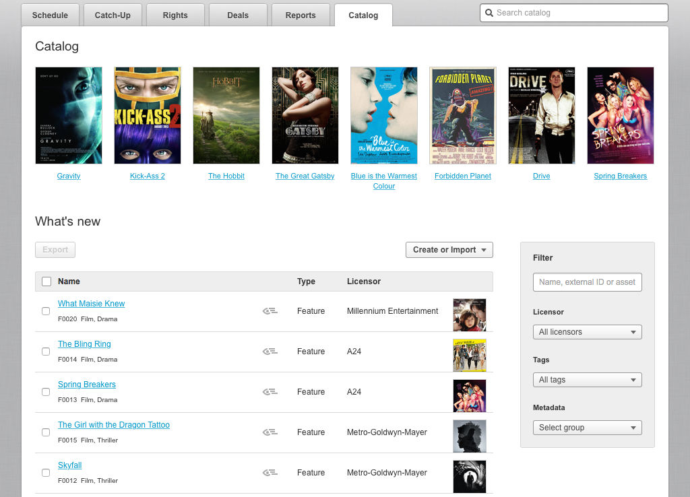Viewport: 690px width, 497px height.
Task: Click the eye icon in The Bling Ring row
Action: point(270,352)
